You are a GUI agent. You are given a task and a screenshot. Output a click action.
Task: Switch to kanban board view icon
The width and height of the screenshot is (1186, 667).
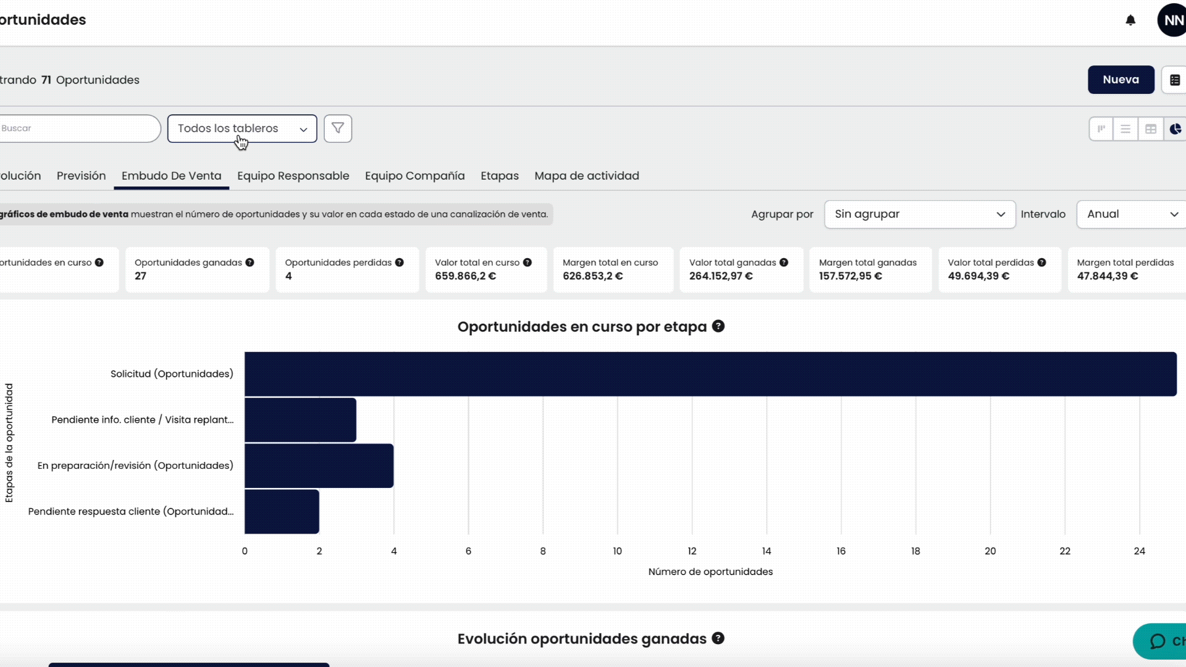[x=1101, y=128]
